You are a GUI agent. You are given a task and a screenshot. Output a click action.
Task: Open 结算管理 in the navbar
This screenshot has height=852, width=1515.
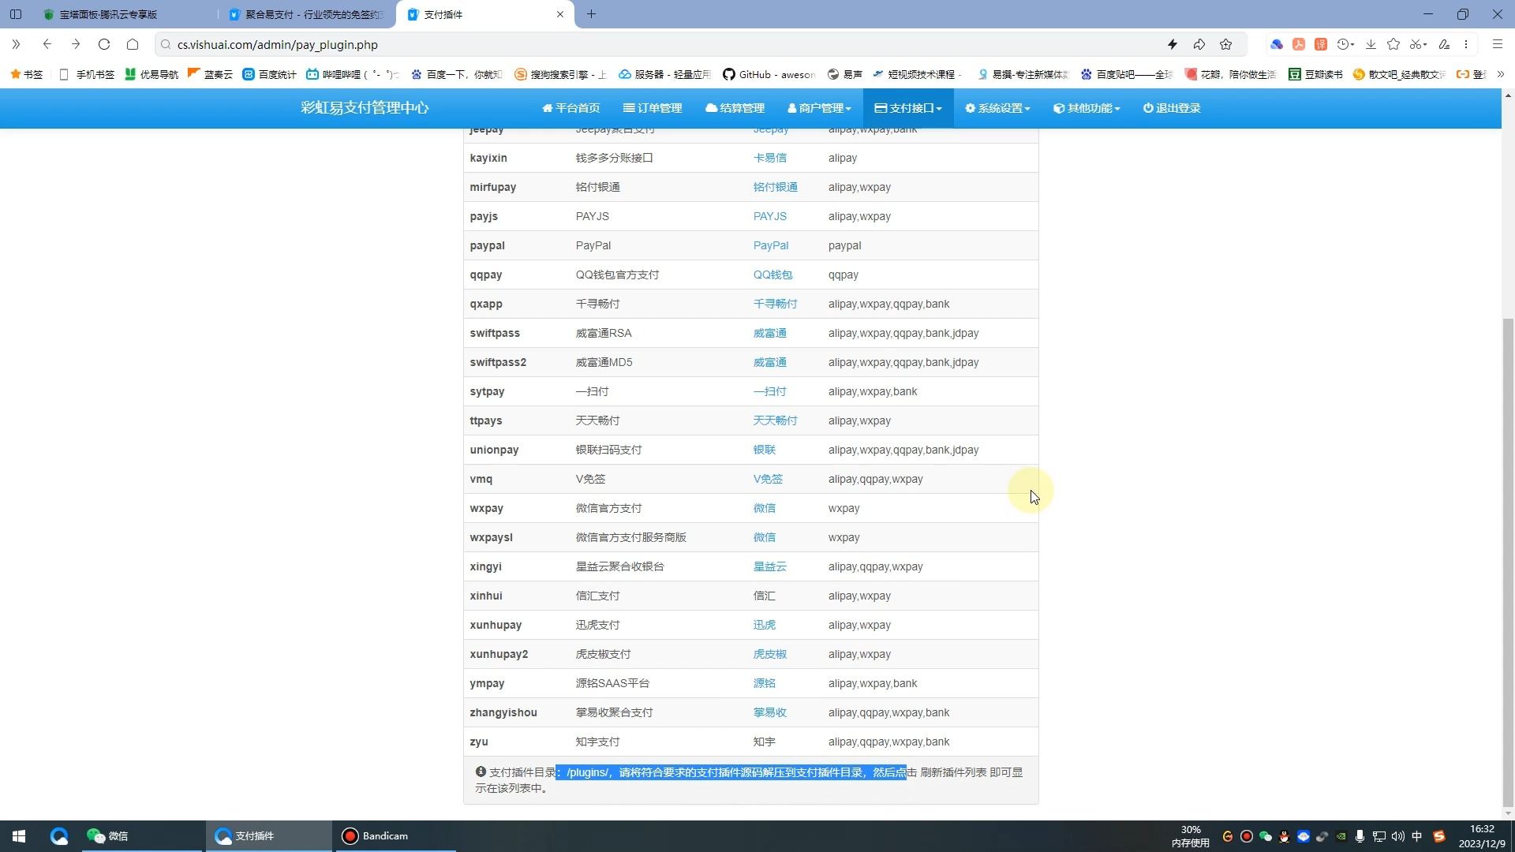point(735,108)
